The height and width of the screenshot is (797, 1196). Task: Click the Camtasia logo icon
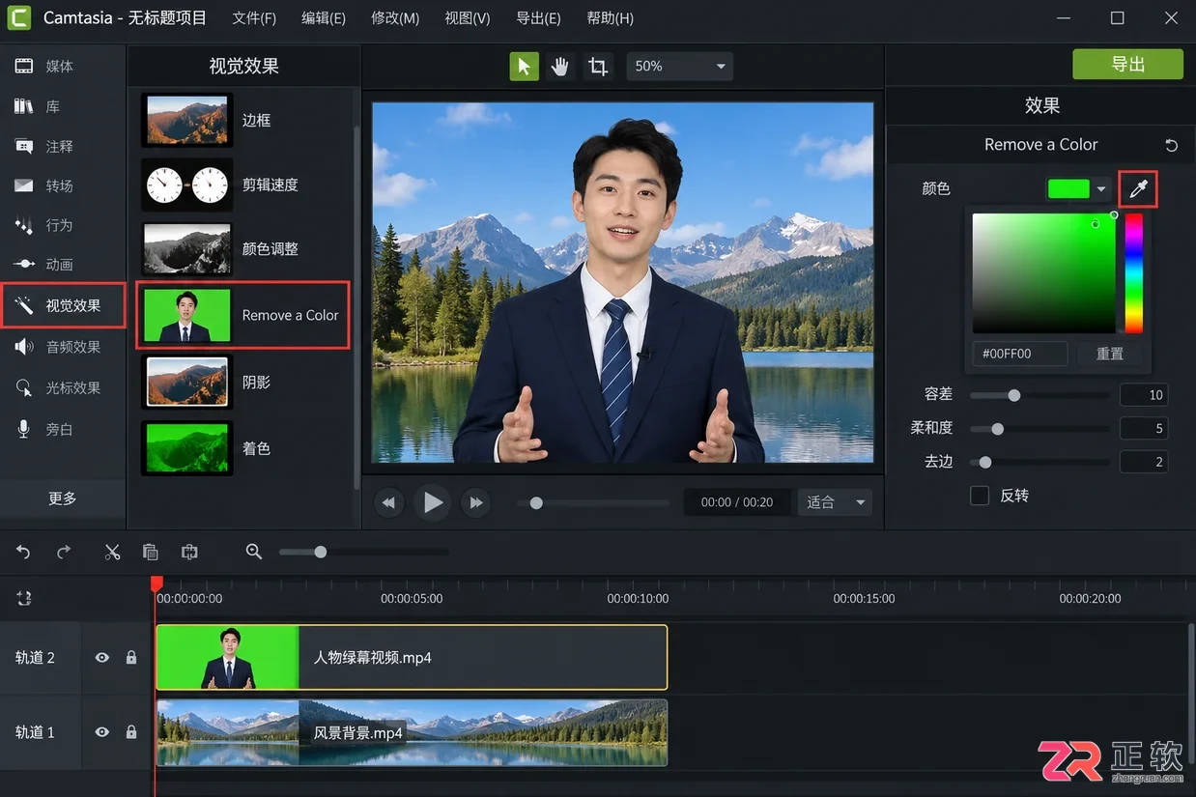pyautogui.click(x=18, y=18)
